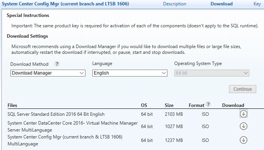This screenshot has width=264, height=150.
Task: Open the Language dropdown set to English
Action: click(130, 73)
